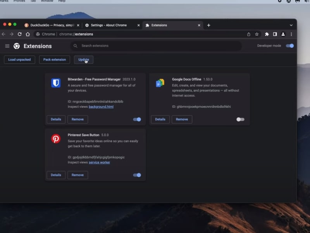310x233 pixels.
Task: Expand the tab search chevron dropdown
Action: pyautogui.click(x=291, y=25)
